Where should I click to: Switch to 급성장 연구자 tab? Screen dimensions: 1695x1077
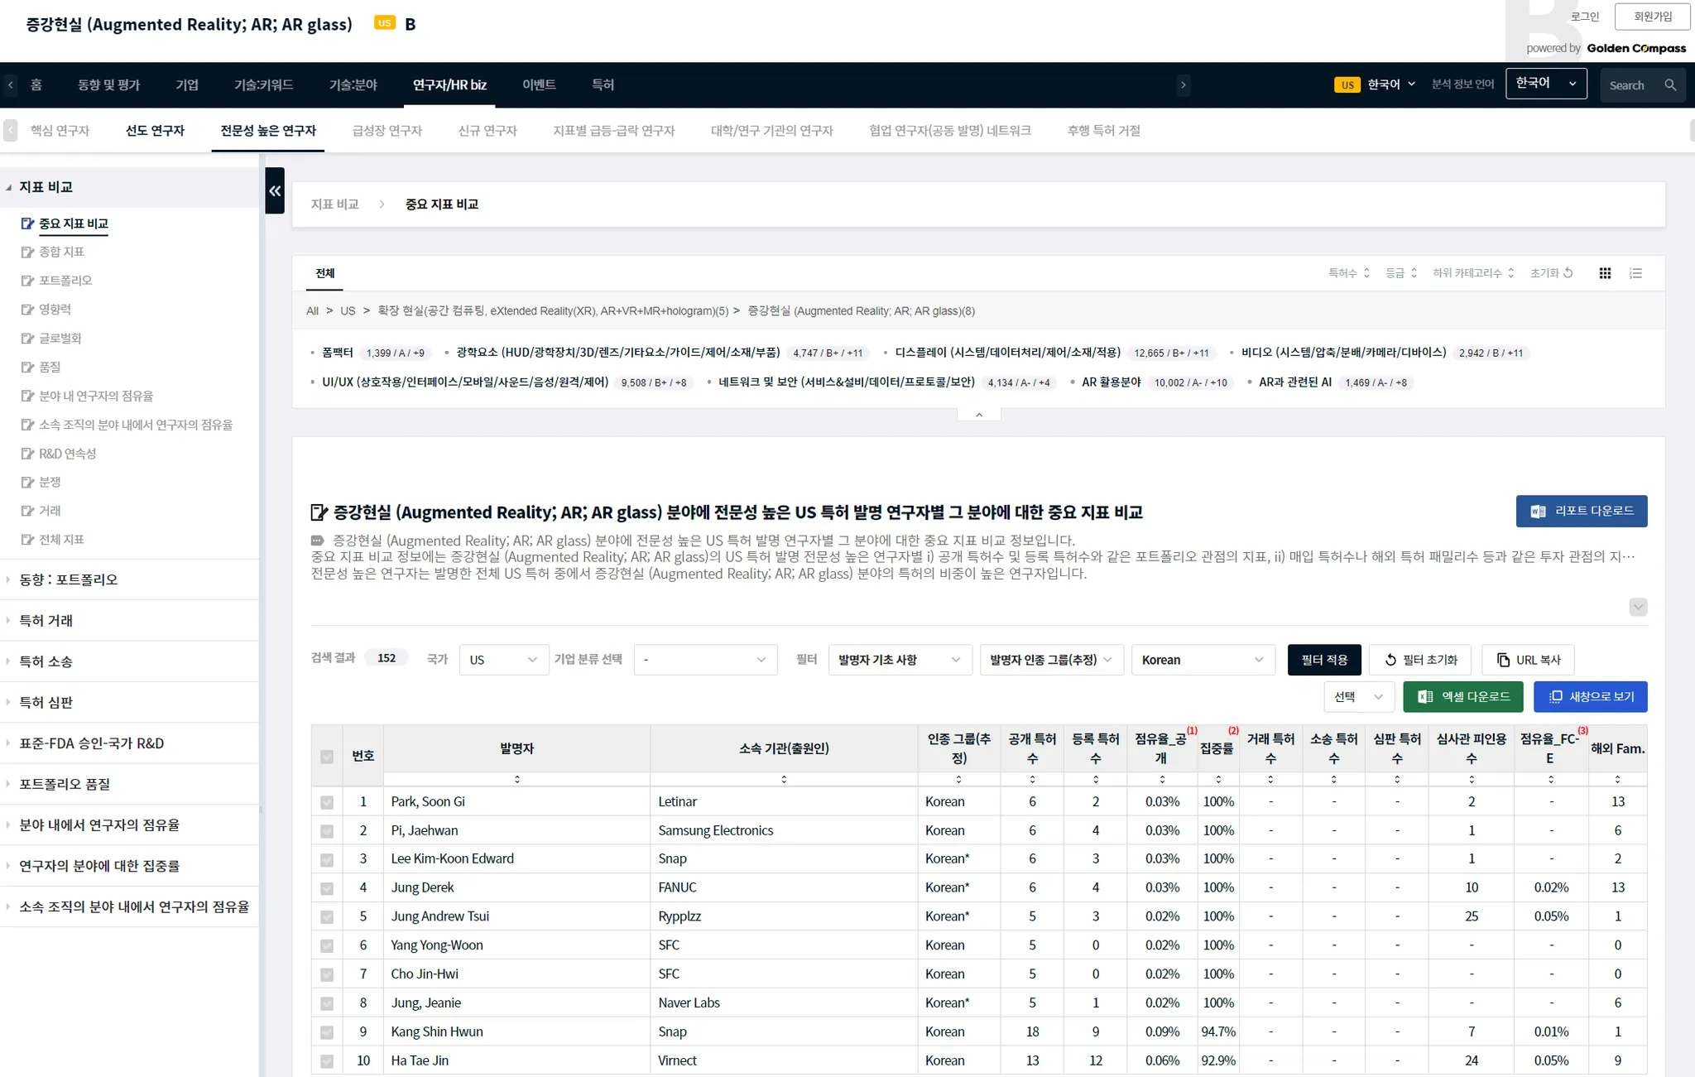[x=387, y=131]
